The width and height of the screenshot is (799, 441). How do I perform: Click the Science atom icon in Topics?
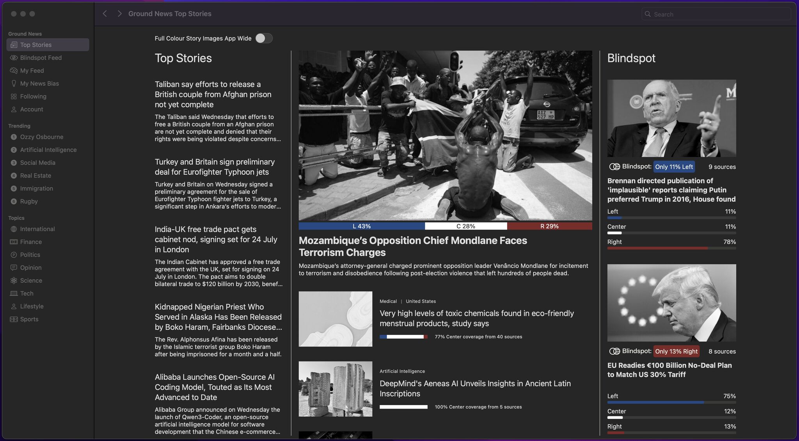click(x=13, y=280)
